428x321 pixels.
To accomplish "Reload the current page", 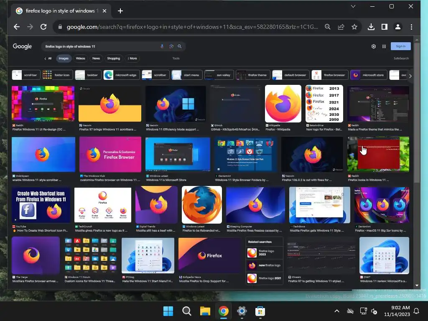I will coord(43,27).
